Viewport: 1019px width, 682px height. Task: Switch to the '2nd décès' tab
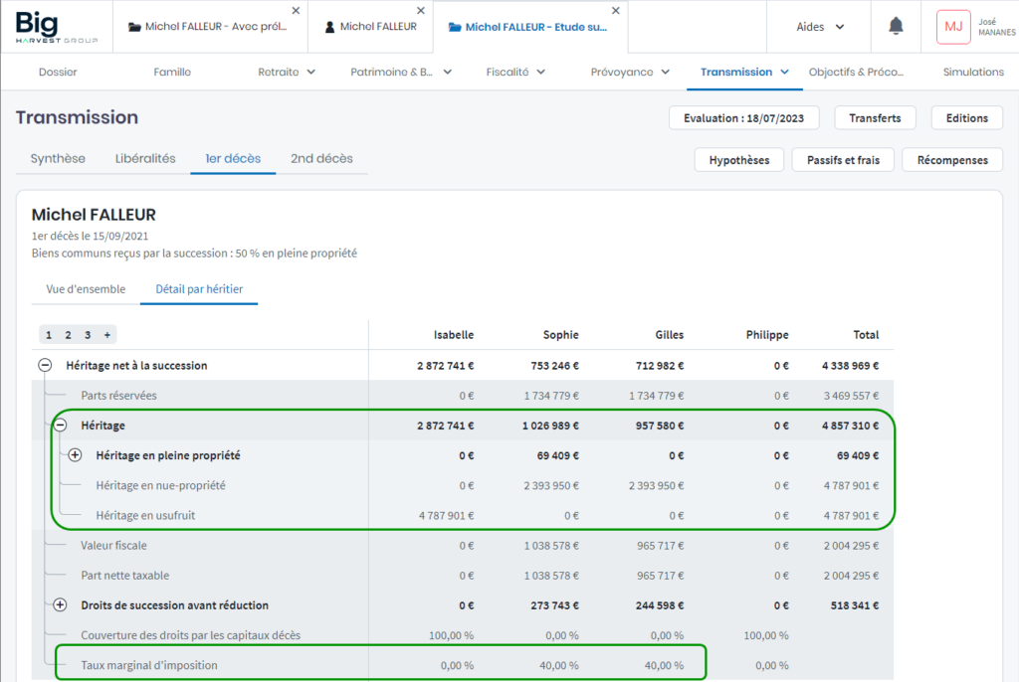click(x=321, y=159)
